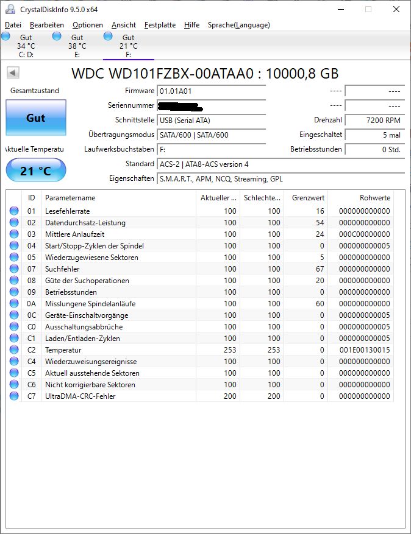This screenshot has height=534, width=411.
Task: Click the Aktueller column header
Action: (218, 198)
